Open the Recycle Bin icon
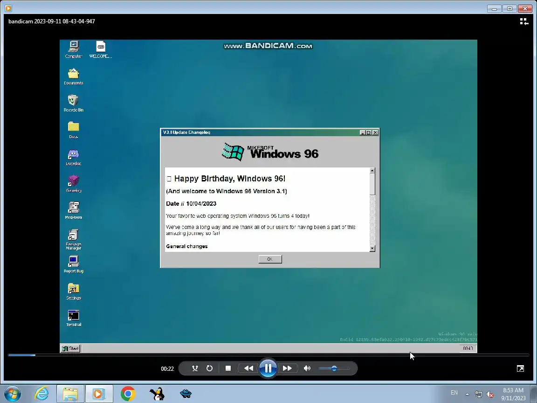This screenshot has width=537, height=403. pyautogui.click(x=74, y=103)
